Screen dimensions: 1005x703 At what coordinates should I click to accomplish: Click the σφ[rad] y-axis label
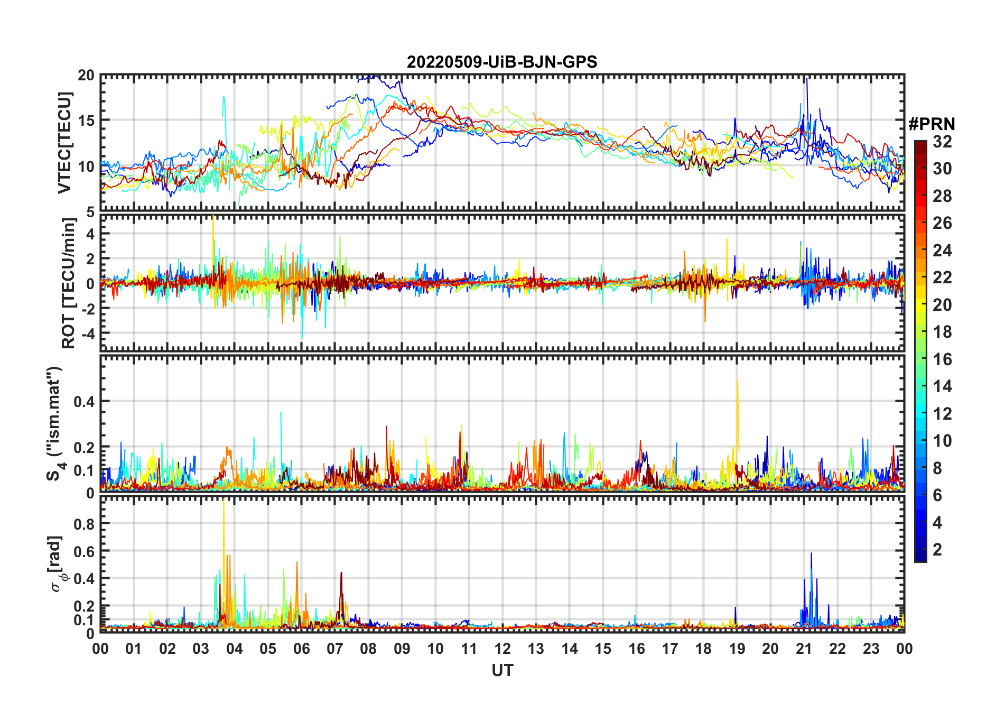(57, 564)
